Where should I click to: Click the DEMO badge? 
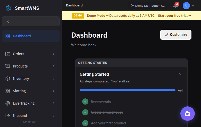[x=78, y=16]
